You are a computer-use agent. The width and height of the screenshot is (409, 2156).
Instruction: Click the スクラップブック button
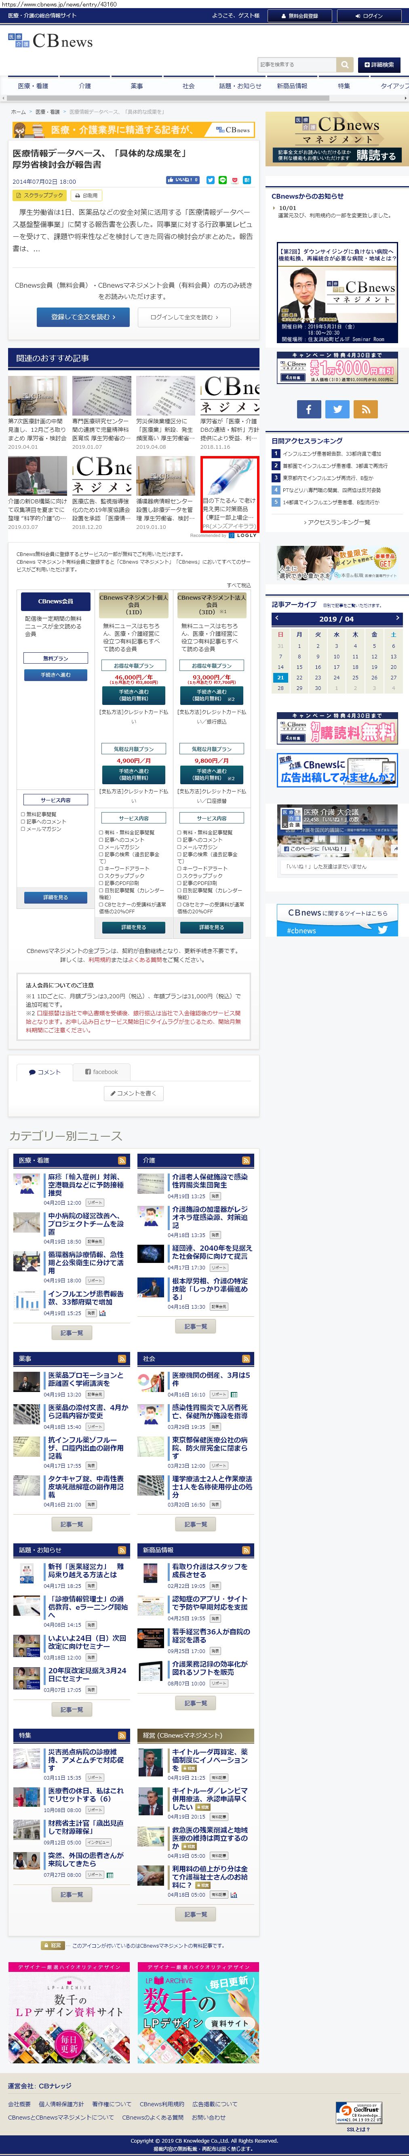[x=39, y=196]
